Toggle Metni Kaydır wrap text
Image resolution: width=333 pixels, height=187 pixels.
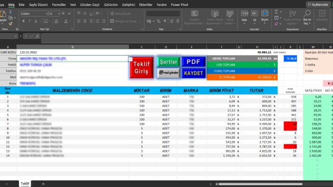[x=121, y=14]
